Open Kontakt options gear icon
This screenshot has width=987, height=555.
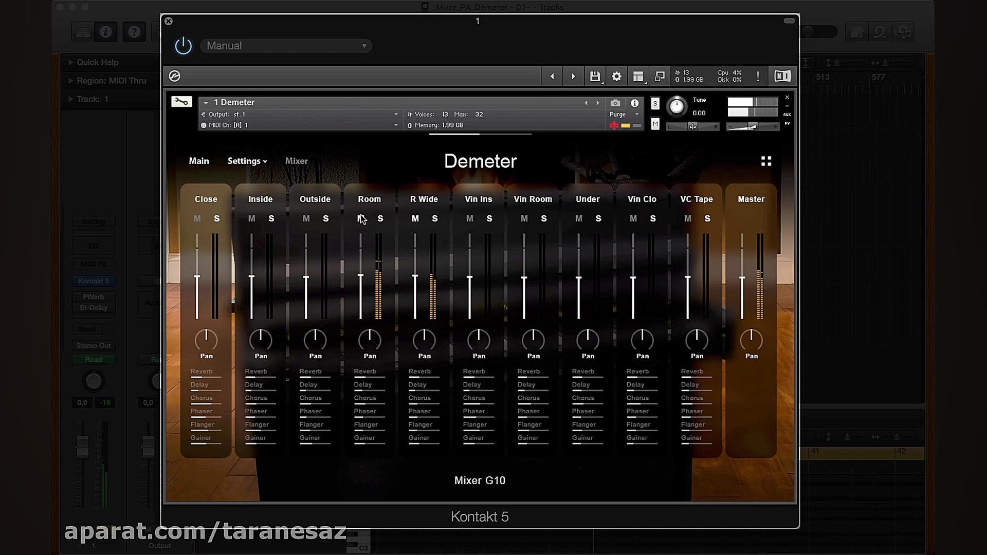click(x=616, y=77)
